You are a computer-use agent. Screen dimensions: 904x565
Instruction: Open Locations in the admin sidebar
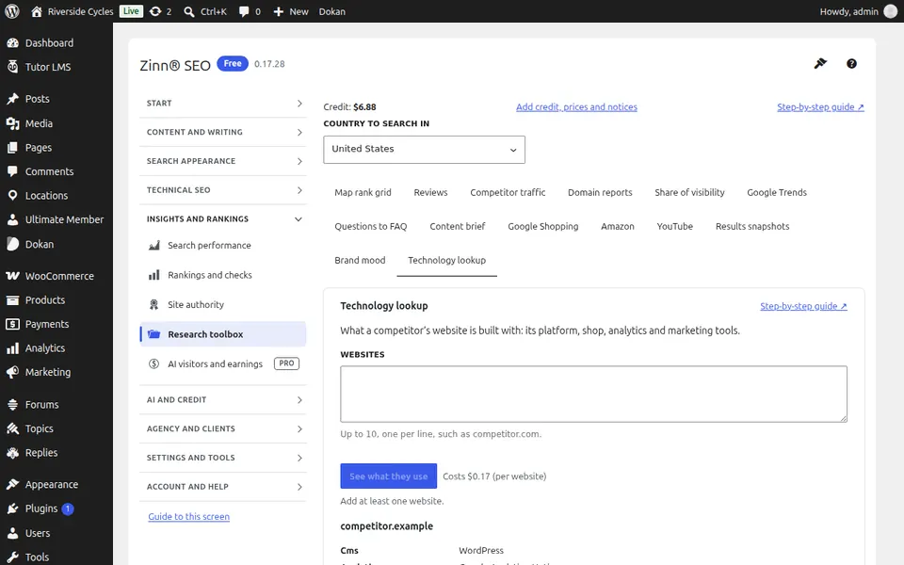coord(56,196)
